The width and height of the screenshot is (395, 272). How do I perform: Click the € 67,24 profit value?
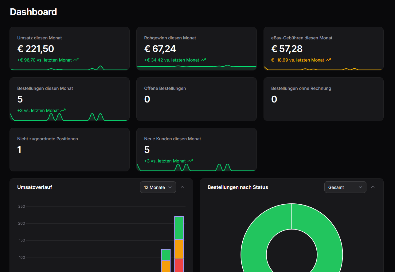click(x=160, y=49)
